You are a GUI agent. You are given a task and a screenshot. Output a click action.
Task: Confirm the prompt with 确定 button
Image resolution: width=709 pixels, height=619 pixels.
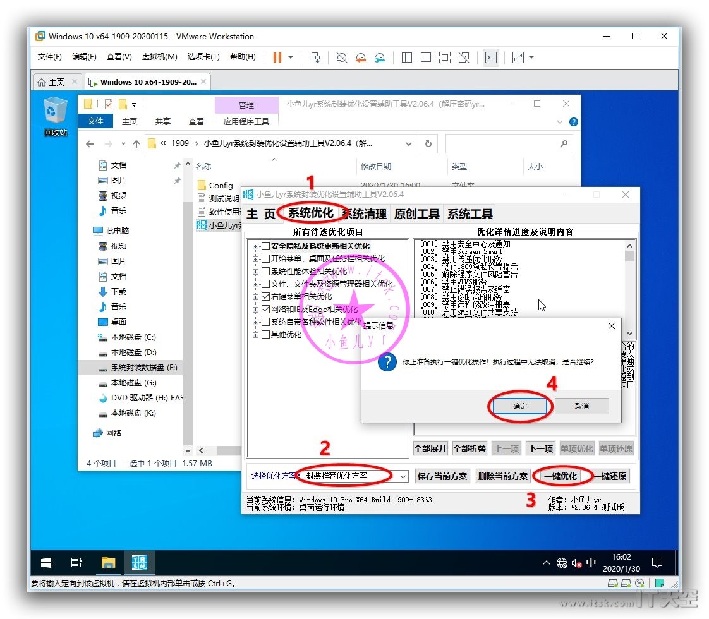(x=520, y=406)
